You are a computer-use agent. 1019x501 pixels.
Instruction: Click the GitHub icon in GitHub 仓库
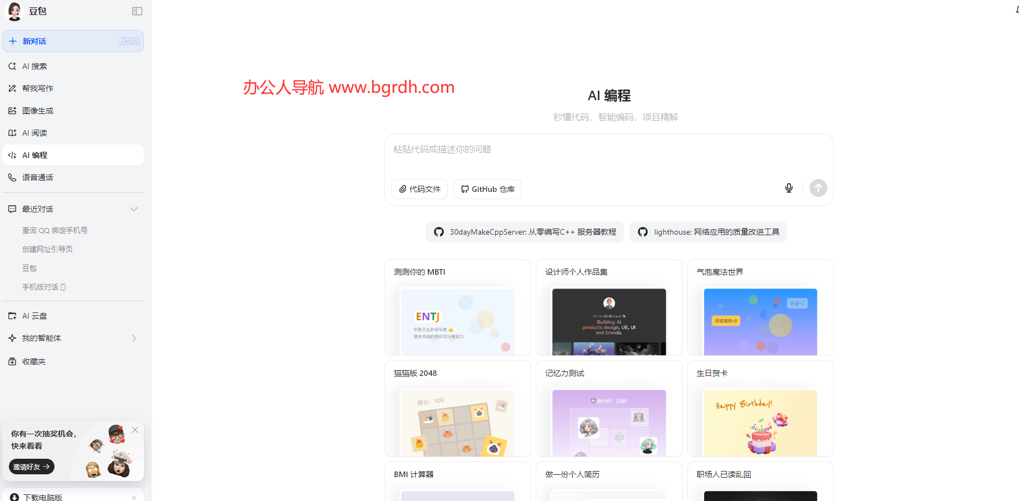(x=465, y=189)
